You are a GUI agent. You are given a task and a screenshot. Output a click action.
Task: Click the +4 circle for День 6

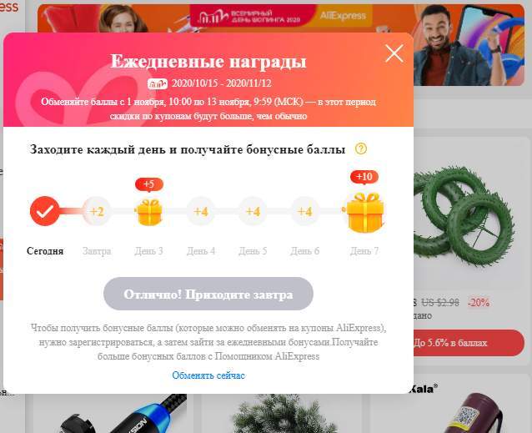tap(304, 211)
